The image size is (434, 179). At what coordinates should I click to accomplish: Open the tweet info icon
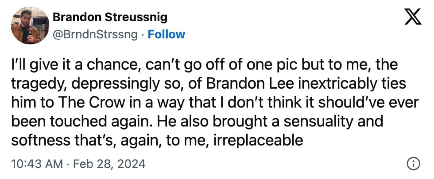point(413,164)
